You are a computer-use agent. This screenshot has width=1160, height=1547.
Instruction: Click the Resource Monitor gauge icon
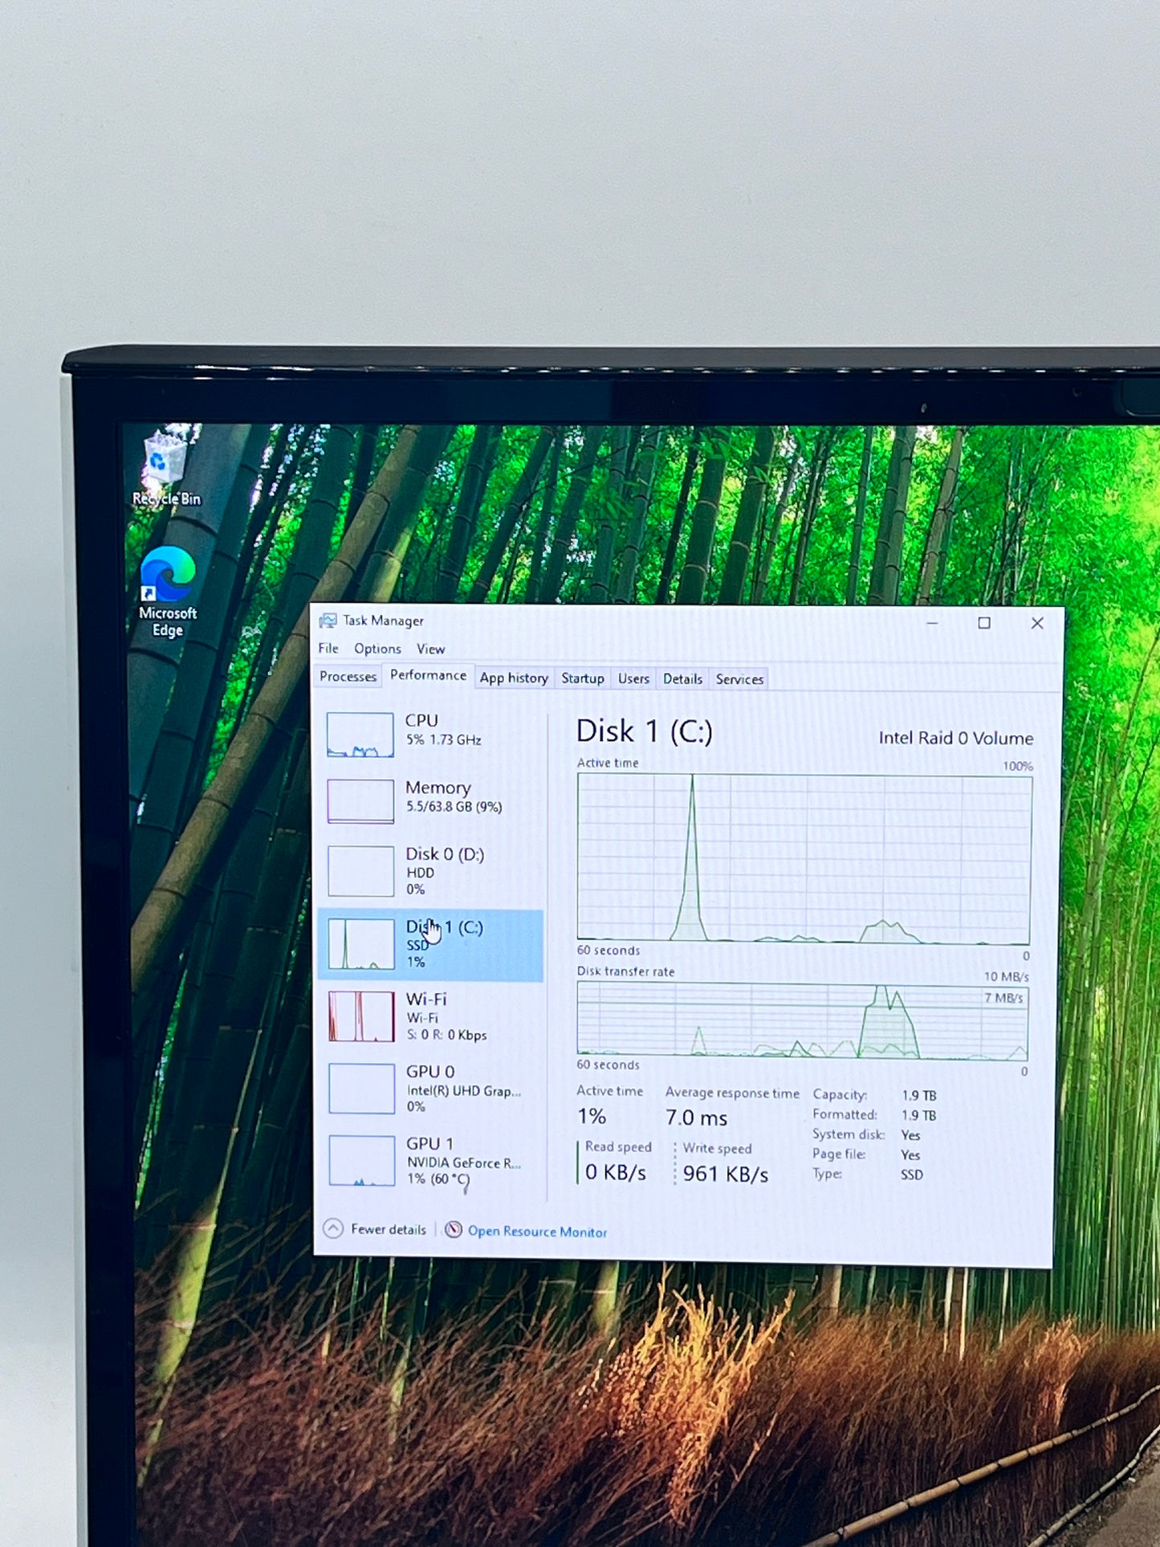(454, 1230)
